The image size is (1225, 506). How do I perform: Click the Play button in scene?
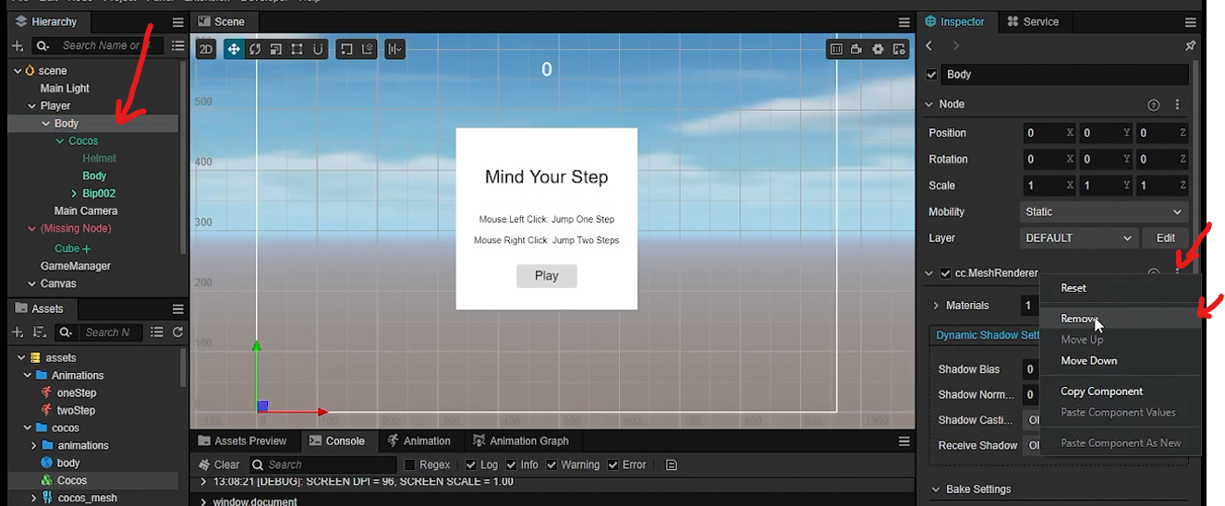547,276
